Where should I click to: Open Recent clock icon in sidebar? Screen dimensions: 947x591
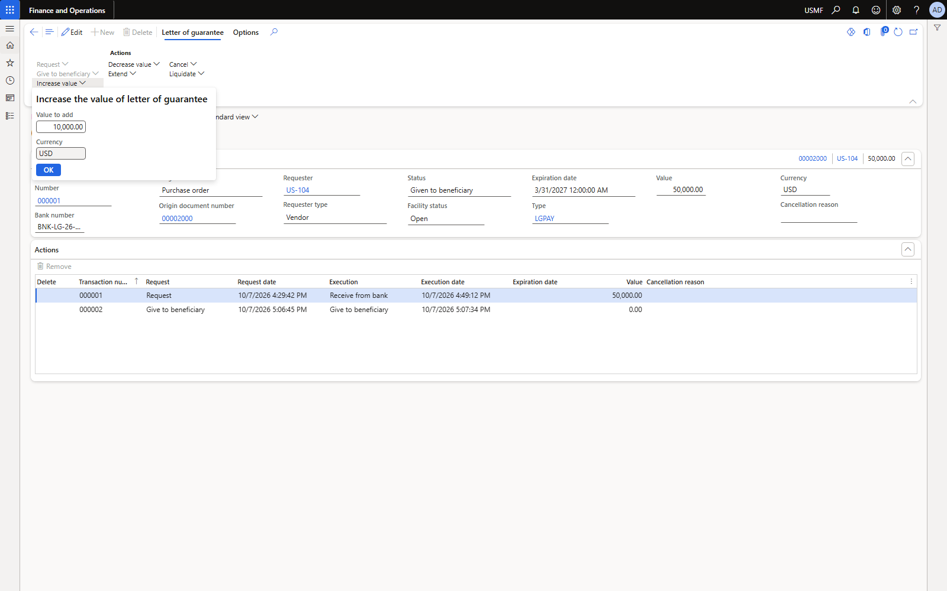tap(10, 80)
